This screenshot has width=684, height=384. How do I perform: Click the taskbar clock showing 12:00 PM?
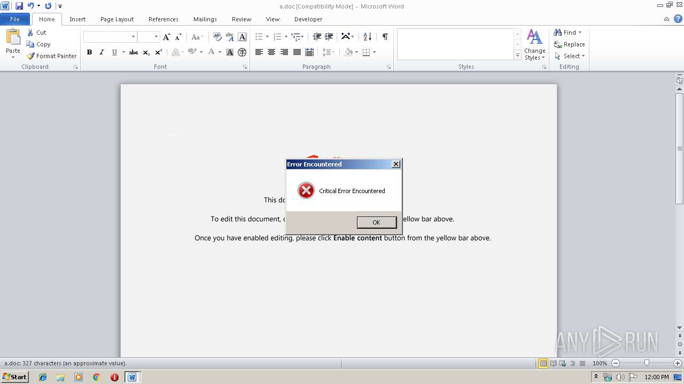(x=657, y=377)
